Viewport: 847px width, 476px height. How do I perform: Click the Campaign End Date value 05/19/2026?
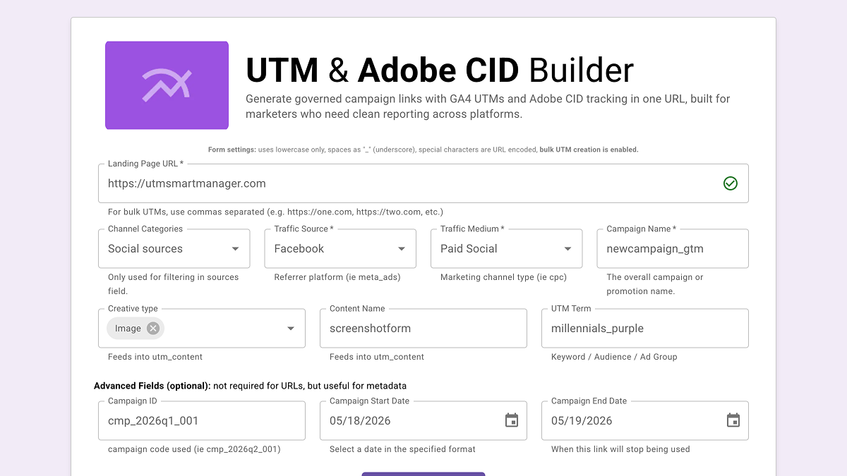coord(582,421)
